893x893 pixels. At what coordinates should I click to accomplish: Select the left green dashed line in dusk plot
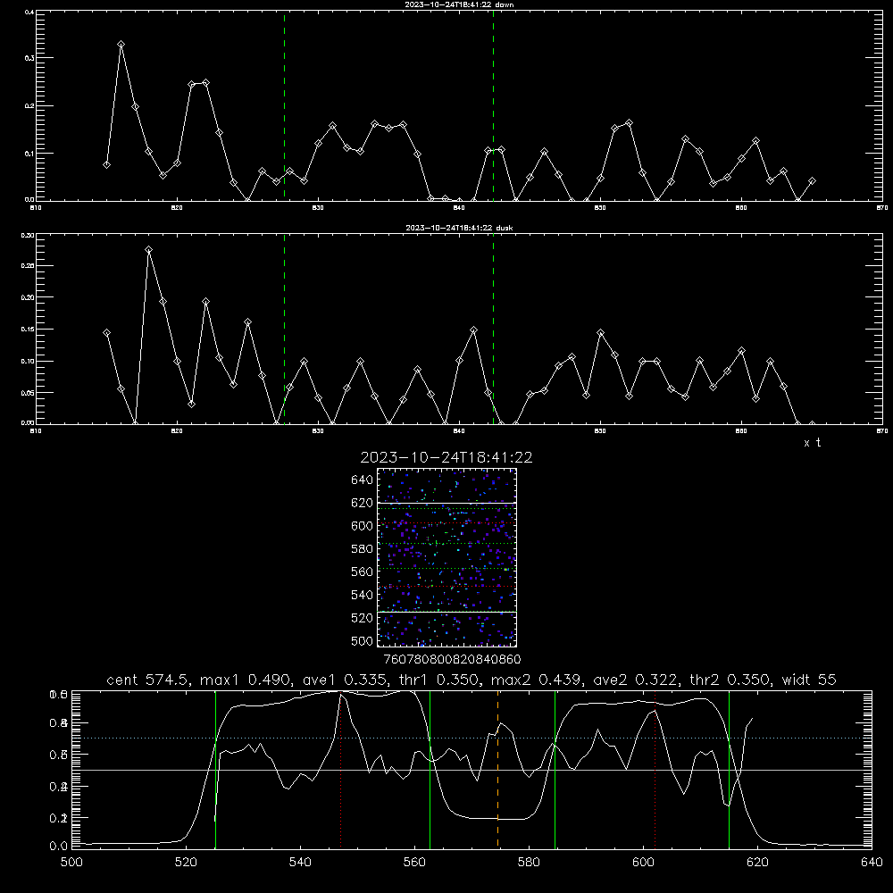click(284, 330)
